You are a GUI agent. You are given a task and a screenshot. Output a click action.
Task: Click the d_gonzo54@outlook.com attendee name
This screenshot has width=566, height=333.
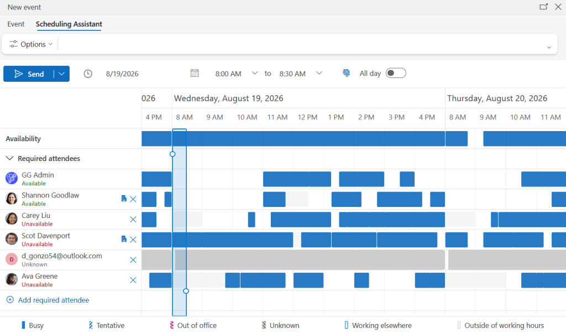pyautogui.click(x=62, y=256)
